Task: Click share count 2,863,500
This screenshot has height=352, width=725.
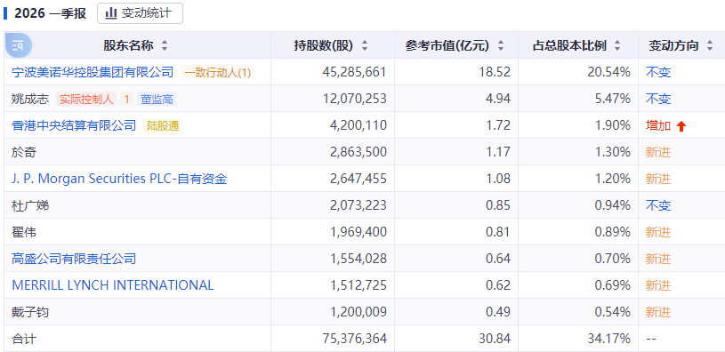Action: tap(358, 152)
